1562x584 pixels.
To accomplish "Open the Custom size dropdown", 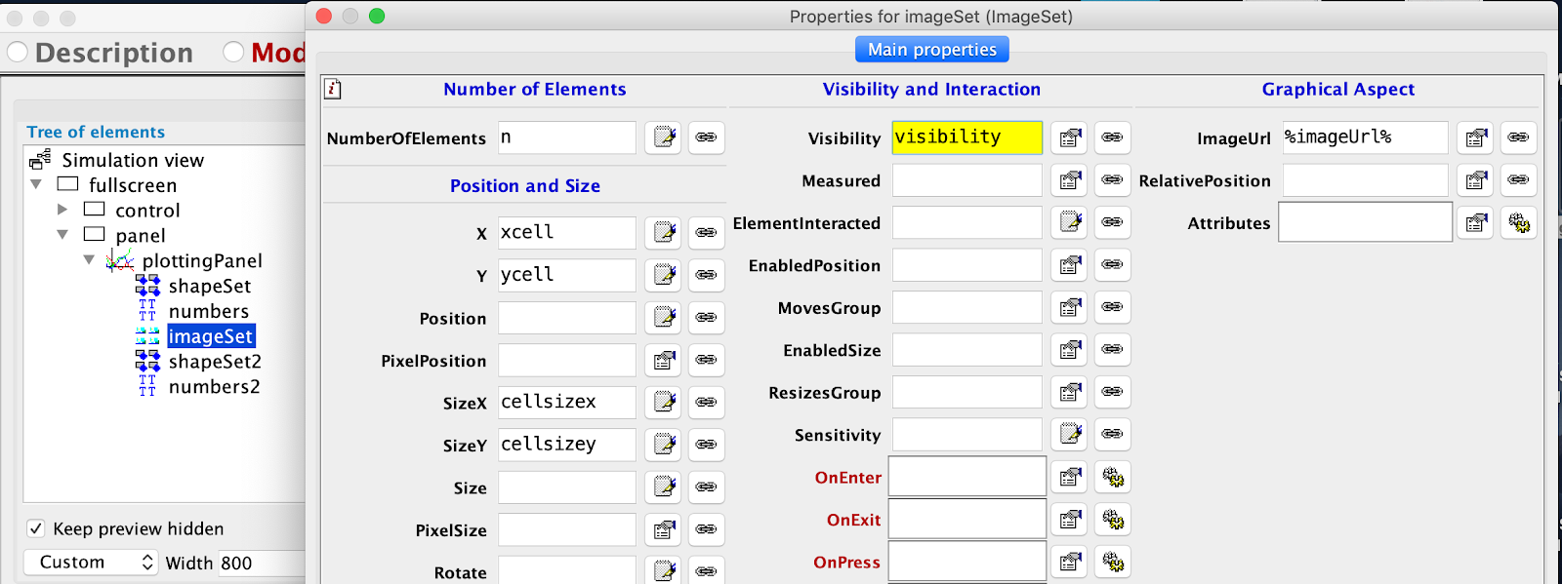I will (x=91, y=563).
